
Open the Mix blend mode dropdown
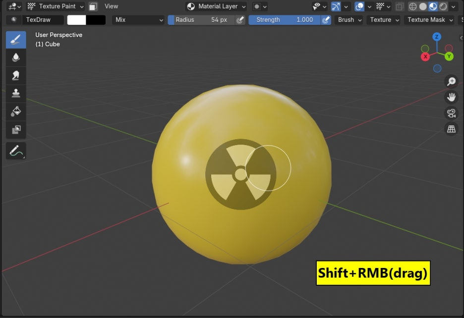(138, 20)
